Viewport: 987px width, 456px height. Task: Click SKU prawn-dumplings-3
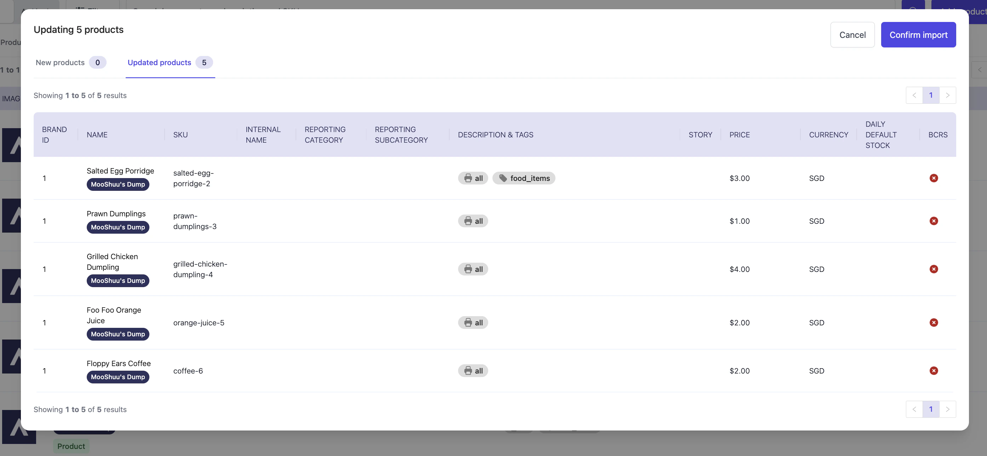coord(195,221)
